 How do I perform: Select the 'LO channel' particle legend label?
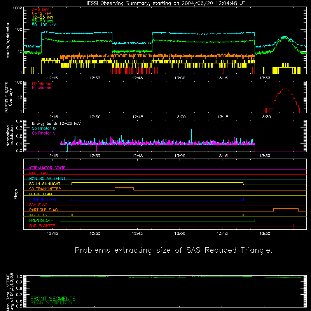coord(43,84)
